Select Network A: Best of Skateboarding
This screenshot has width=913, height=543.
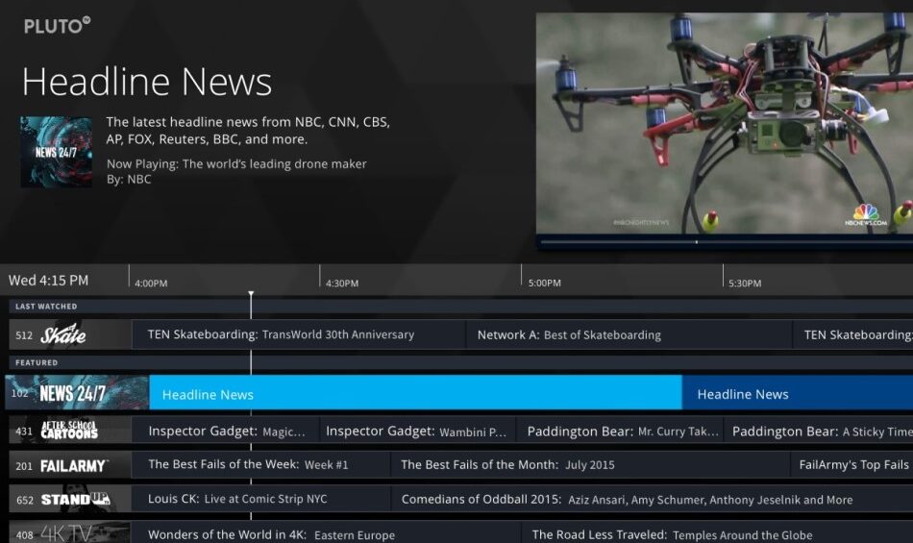point(629,334)
